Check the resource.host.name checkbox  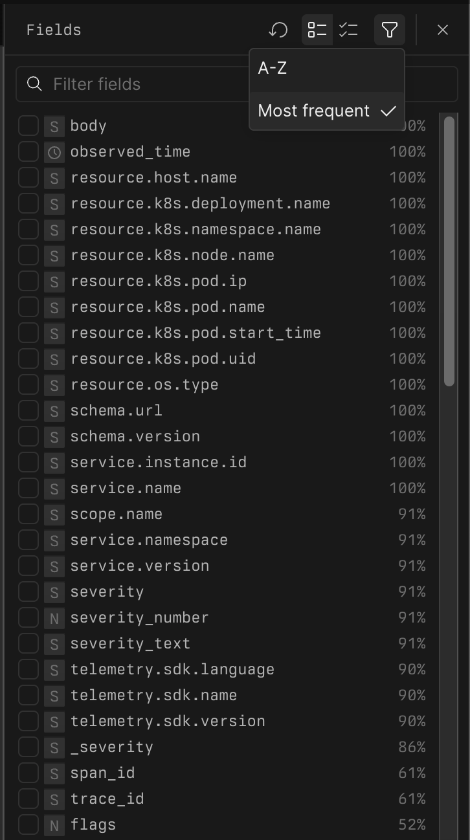click(28, 177)
